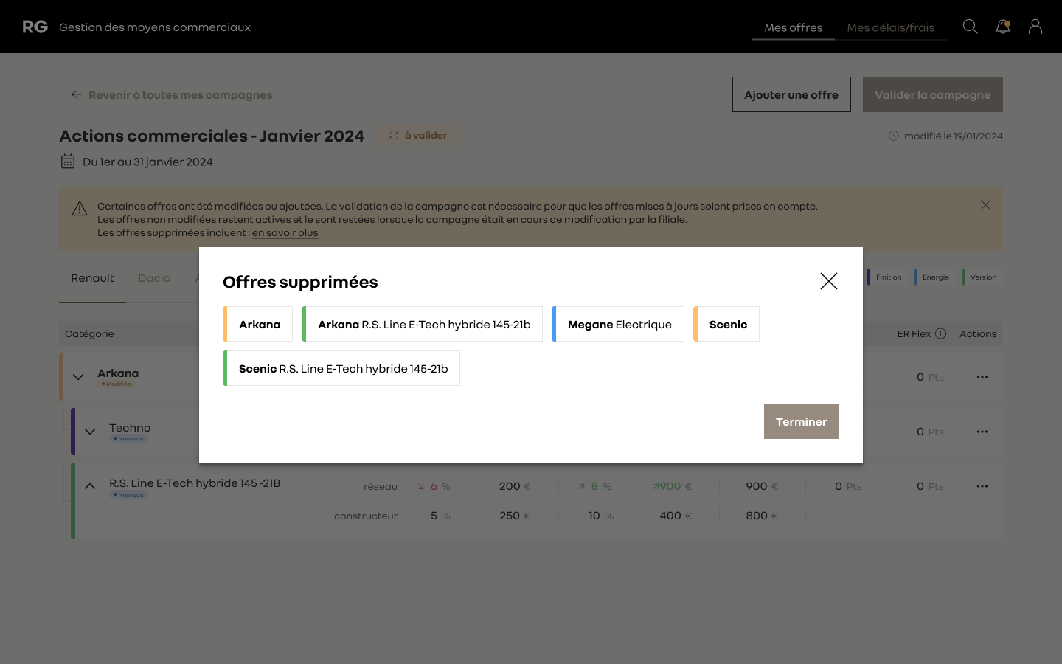Open the user profile icon
Image resolution: width=1062 pixels, height=664 pixels.
(1035, 27)
